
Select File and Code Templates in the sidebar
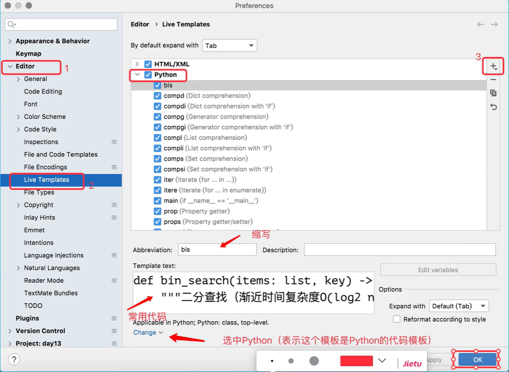(61, 154)
